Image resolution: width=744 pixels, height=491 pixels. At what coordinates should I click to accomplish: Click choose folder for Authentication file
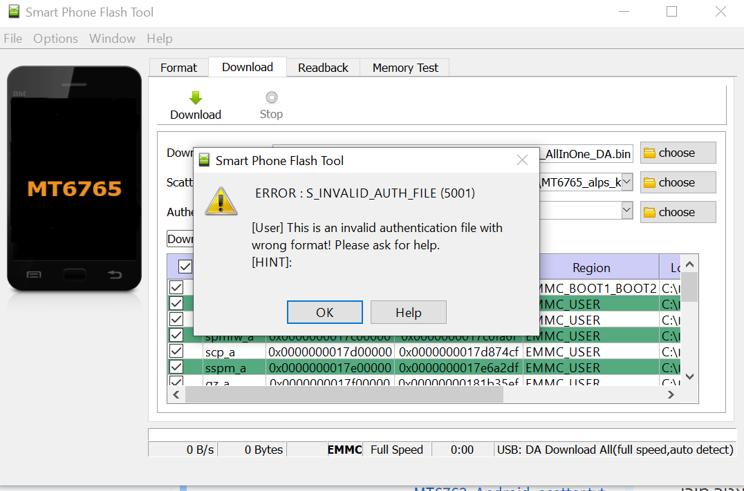[x=678, y=212]
